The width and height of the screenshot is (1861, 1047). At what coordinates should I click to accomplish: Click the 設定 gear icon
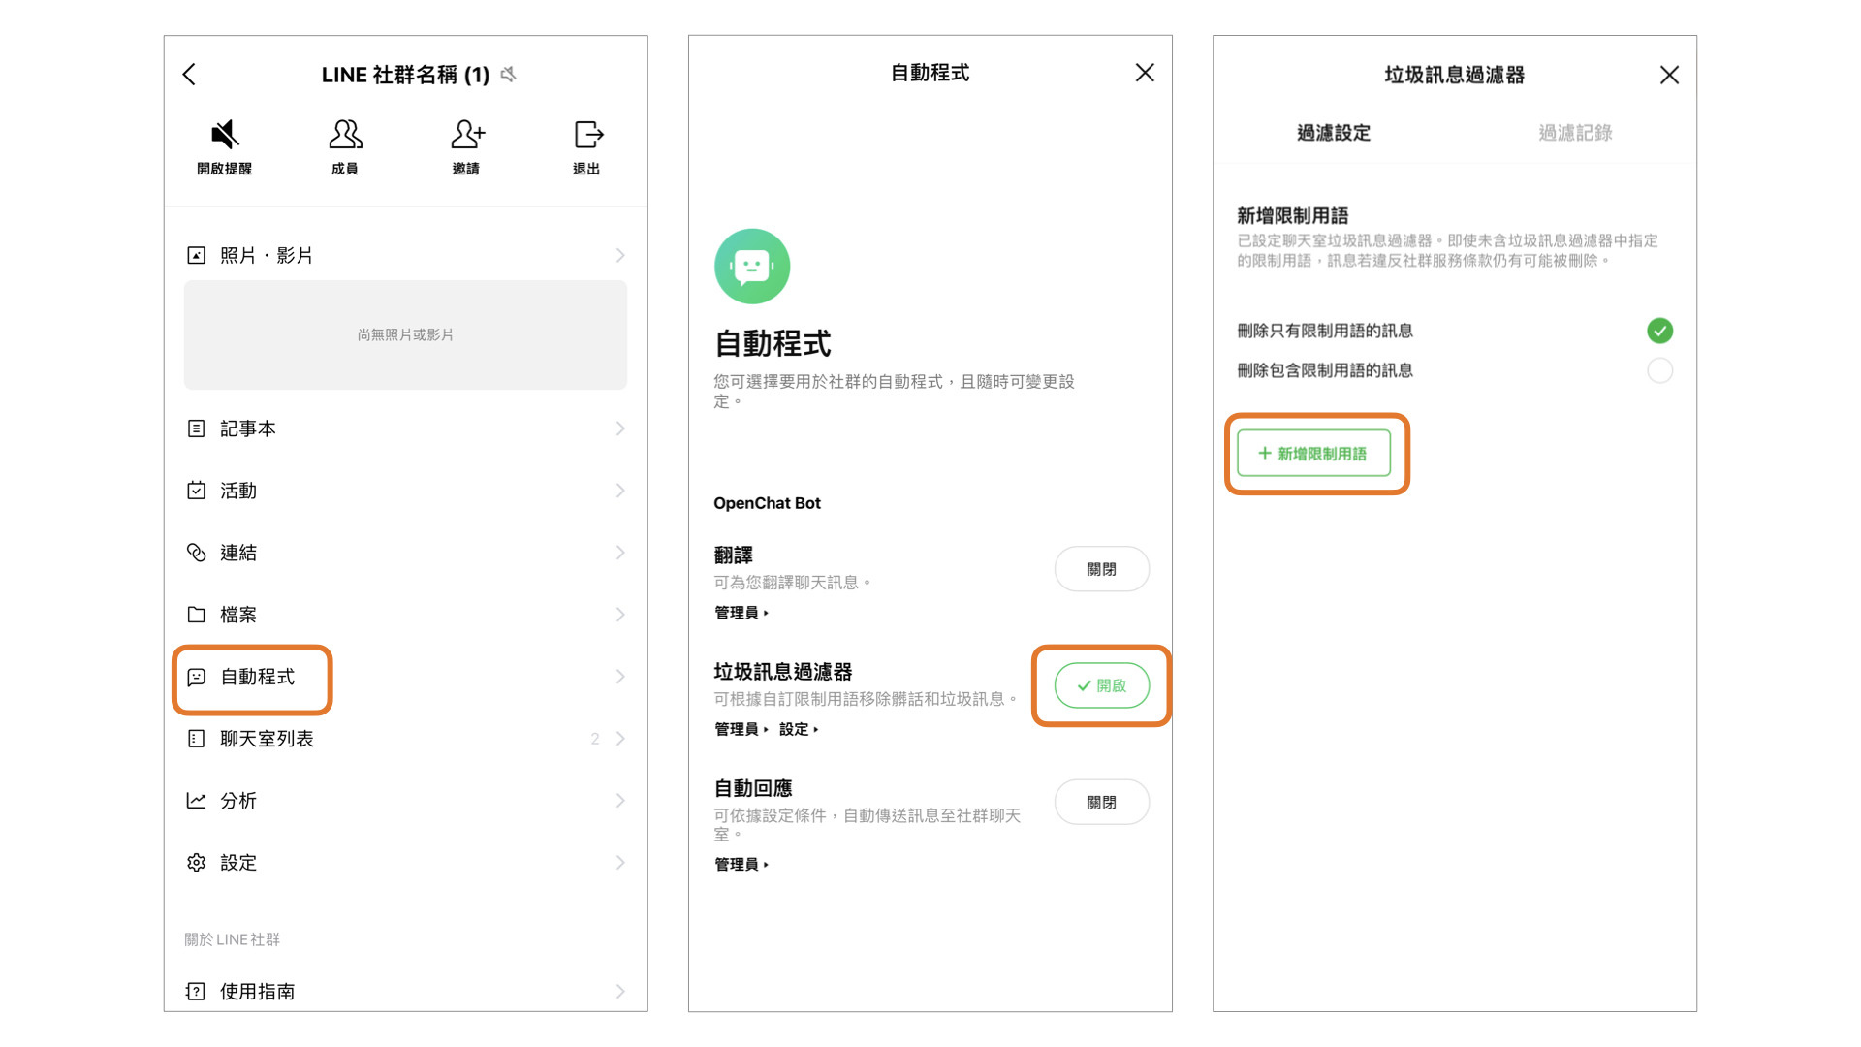coord(196,863)
